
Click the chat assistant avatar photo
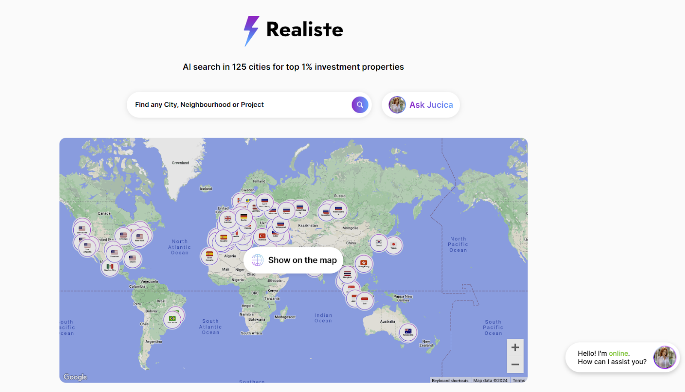pyautogui.click(x=664, y=357)
